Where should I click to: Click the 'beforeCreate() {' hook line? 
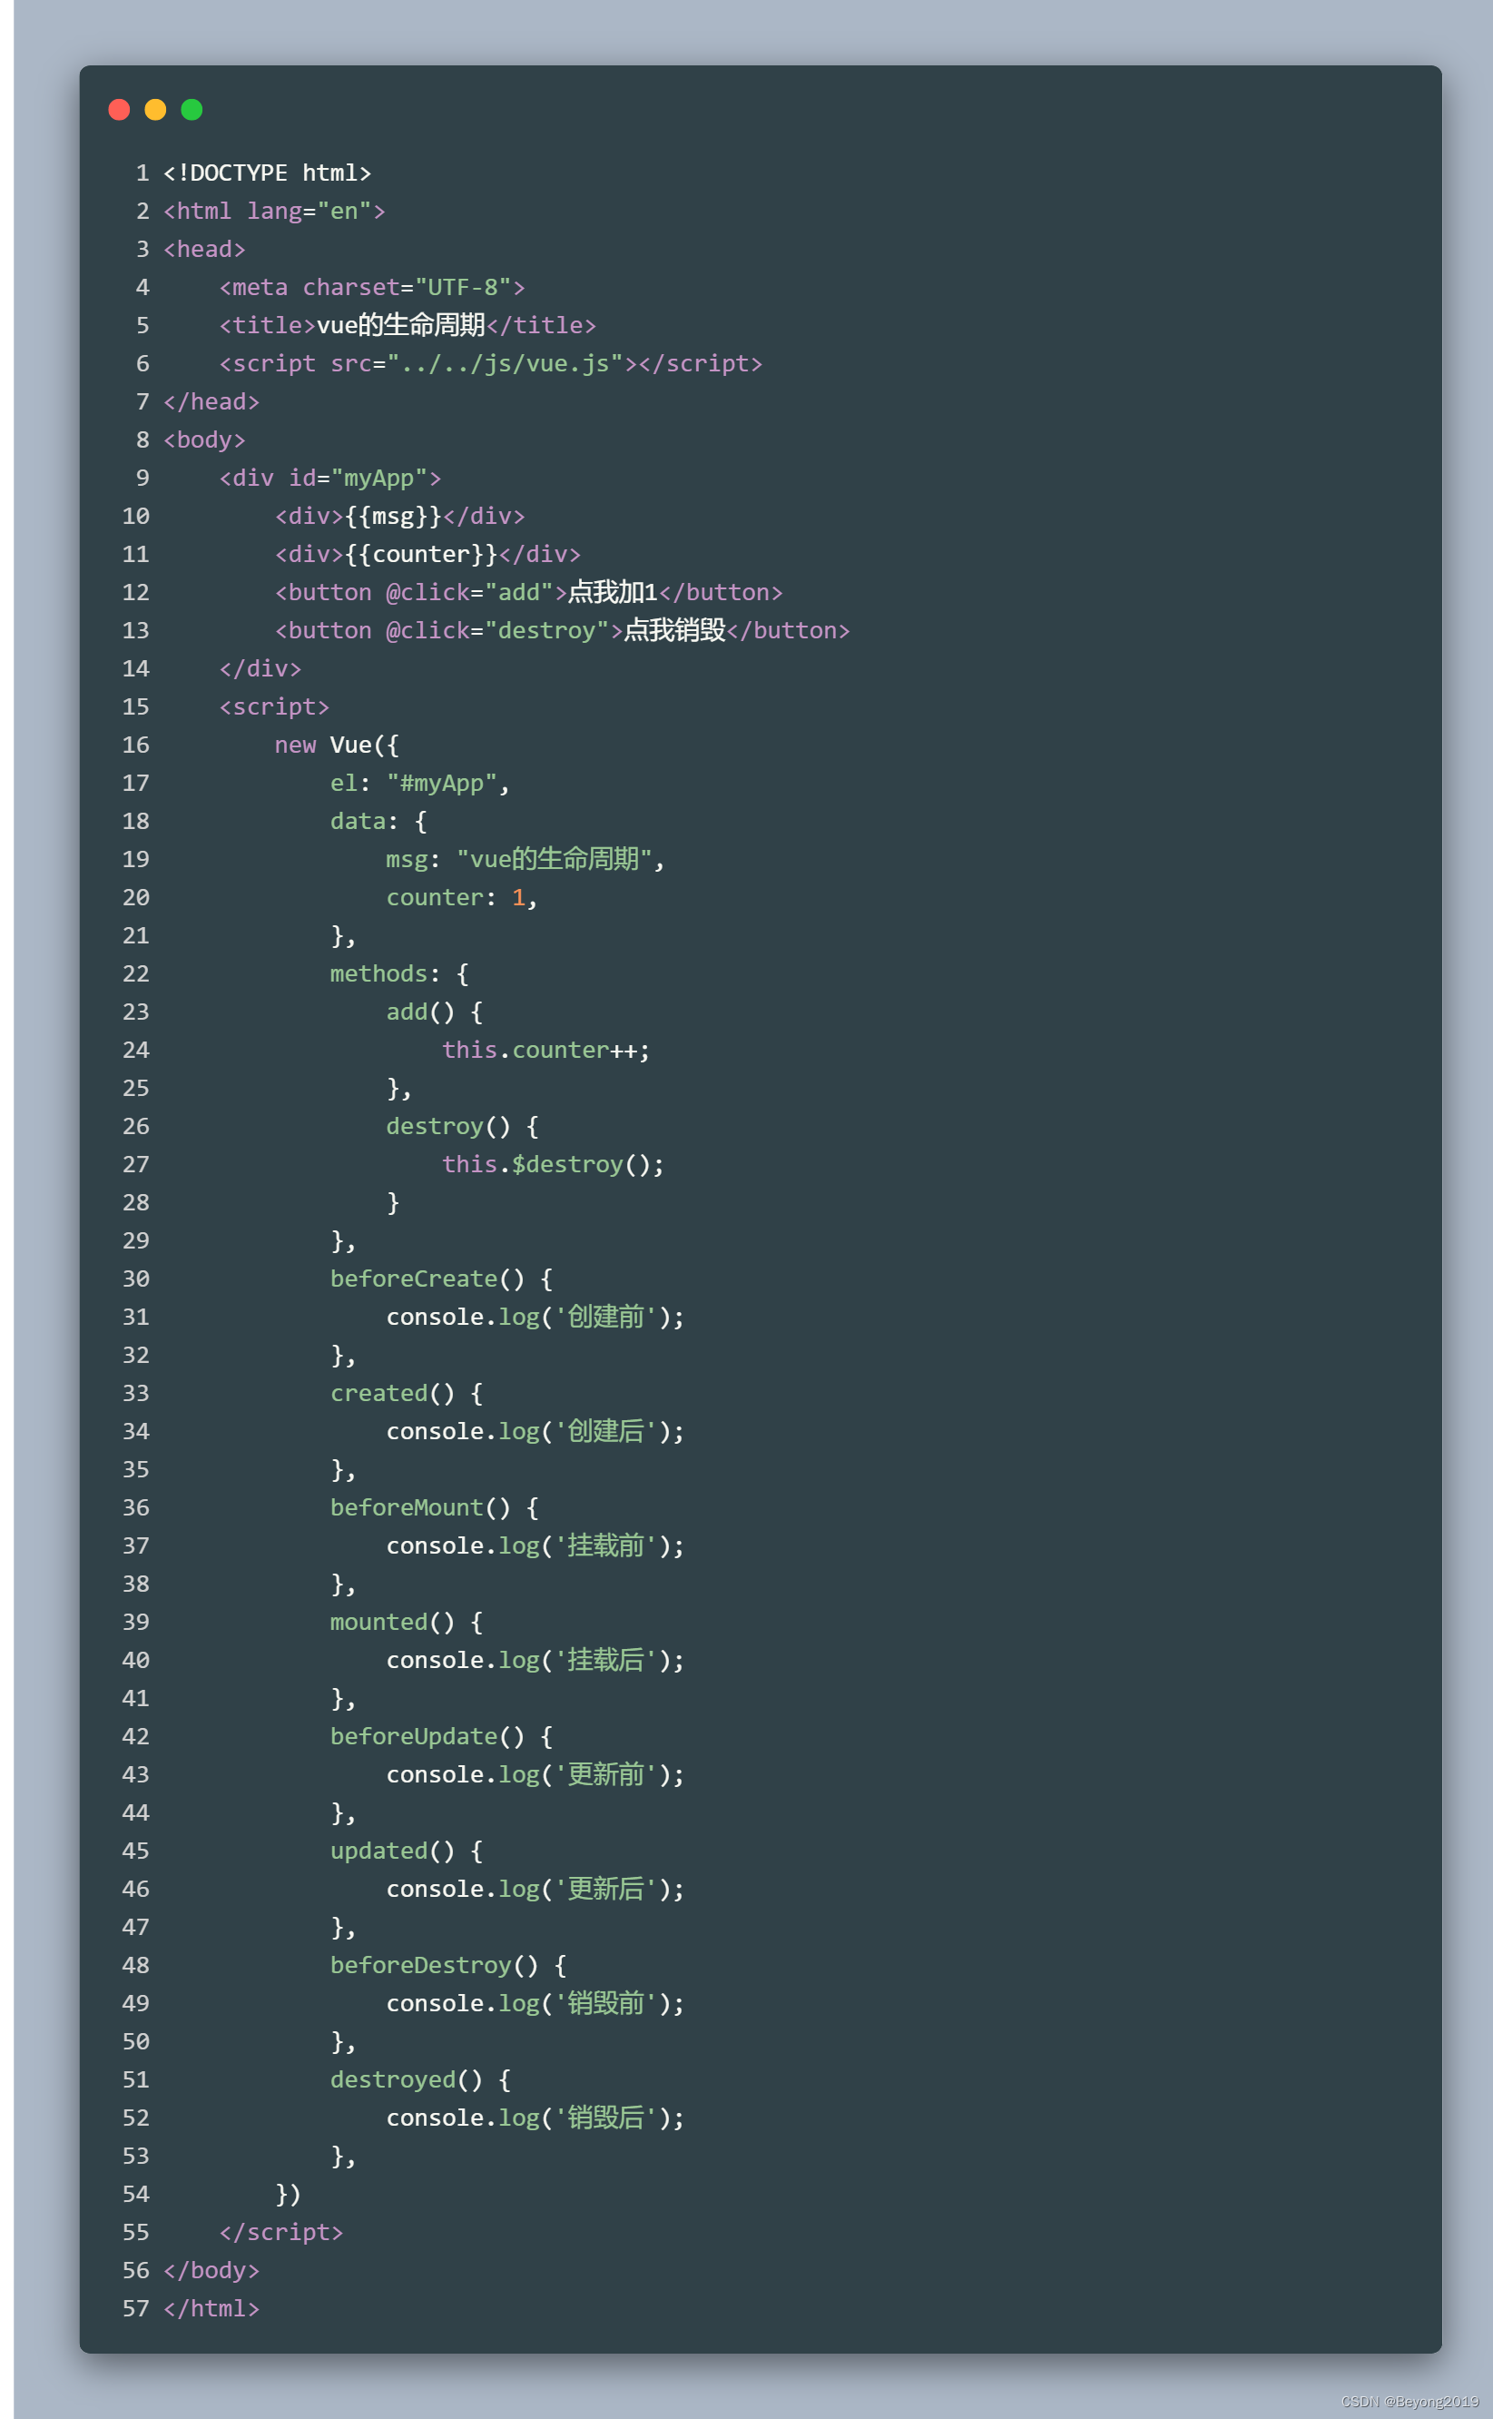tap(441, 1279)
